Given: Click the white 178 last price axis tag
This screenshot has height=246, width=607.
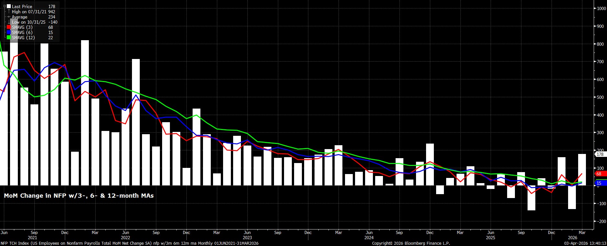Looking at the screenshot, I should 600,155.
